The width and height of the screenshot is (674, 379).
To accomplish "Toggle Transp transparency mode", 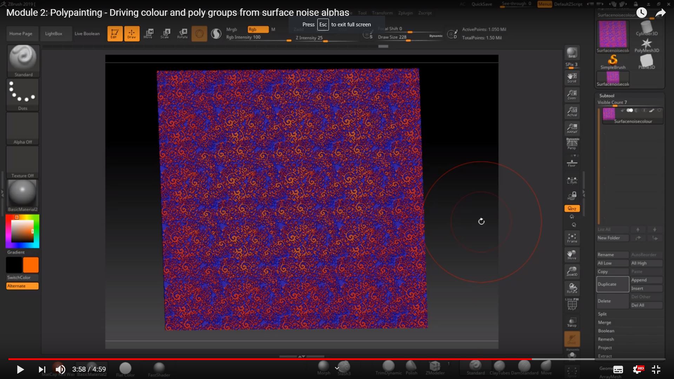I will (x=572, y=322).
